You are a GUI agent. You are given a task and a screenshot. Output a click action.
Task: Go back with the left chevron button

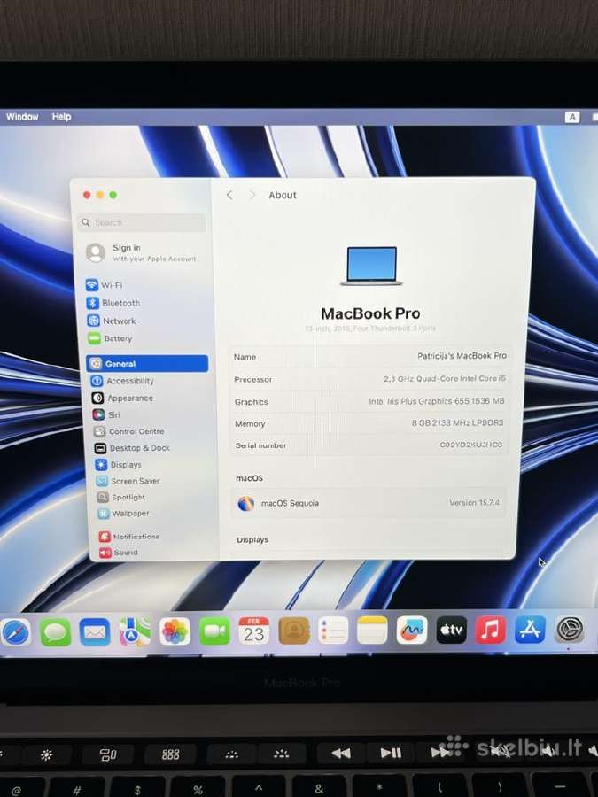pyautogui.click(x=229, y=195)
